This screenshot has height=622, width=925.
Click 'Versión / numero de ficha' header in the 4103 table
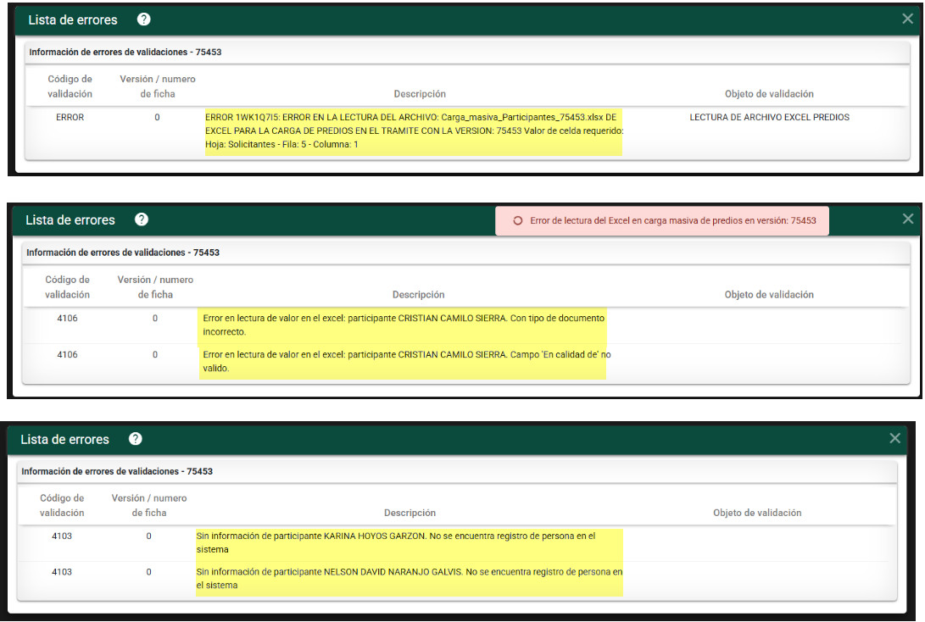click(x=149, y=505)
